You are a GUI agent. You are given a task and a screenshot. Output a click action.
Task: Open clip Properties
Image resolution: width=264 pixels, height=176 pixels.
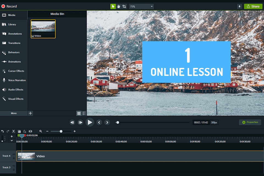pos(250,122)
